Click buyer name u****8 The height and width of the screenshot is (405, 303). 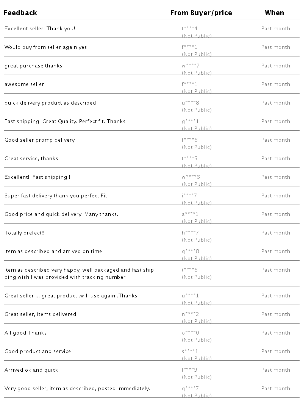pos(190,103)
